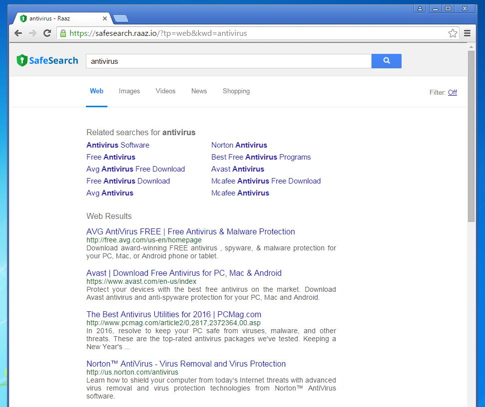This screenshot has height=407, width=485.
Task: Click the vertical scrollbar thumb
Action: [471, 136]
